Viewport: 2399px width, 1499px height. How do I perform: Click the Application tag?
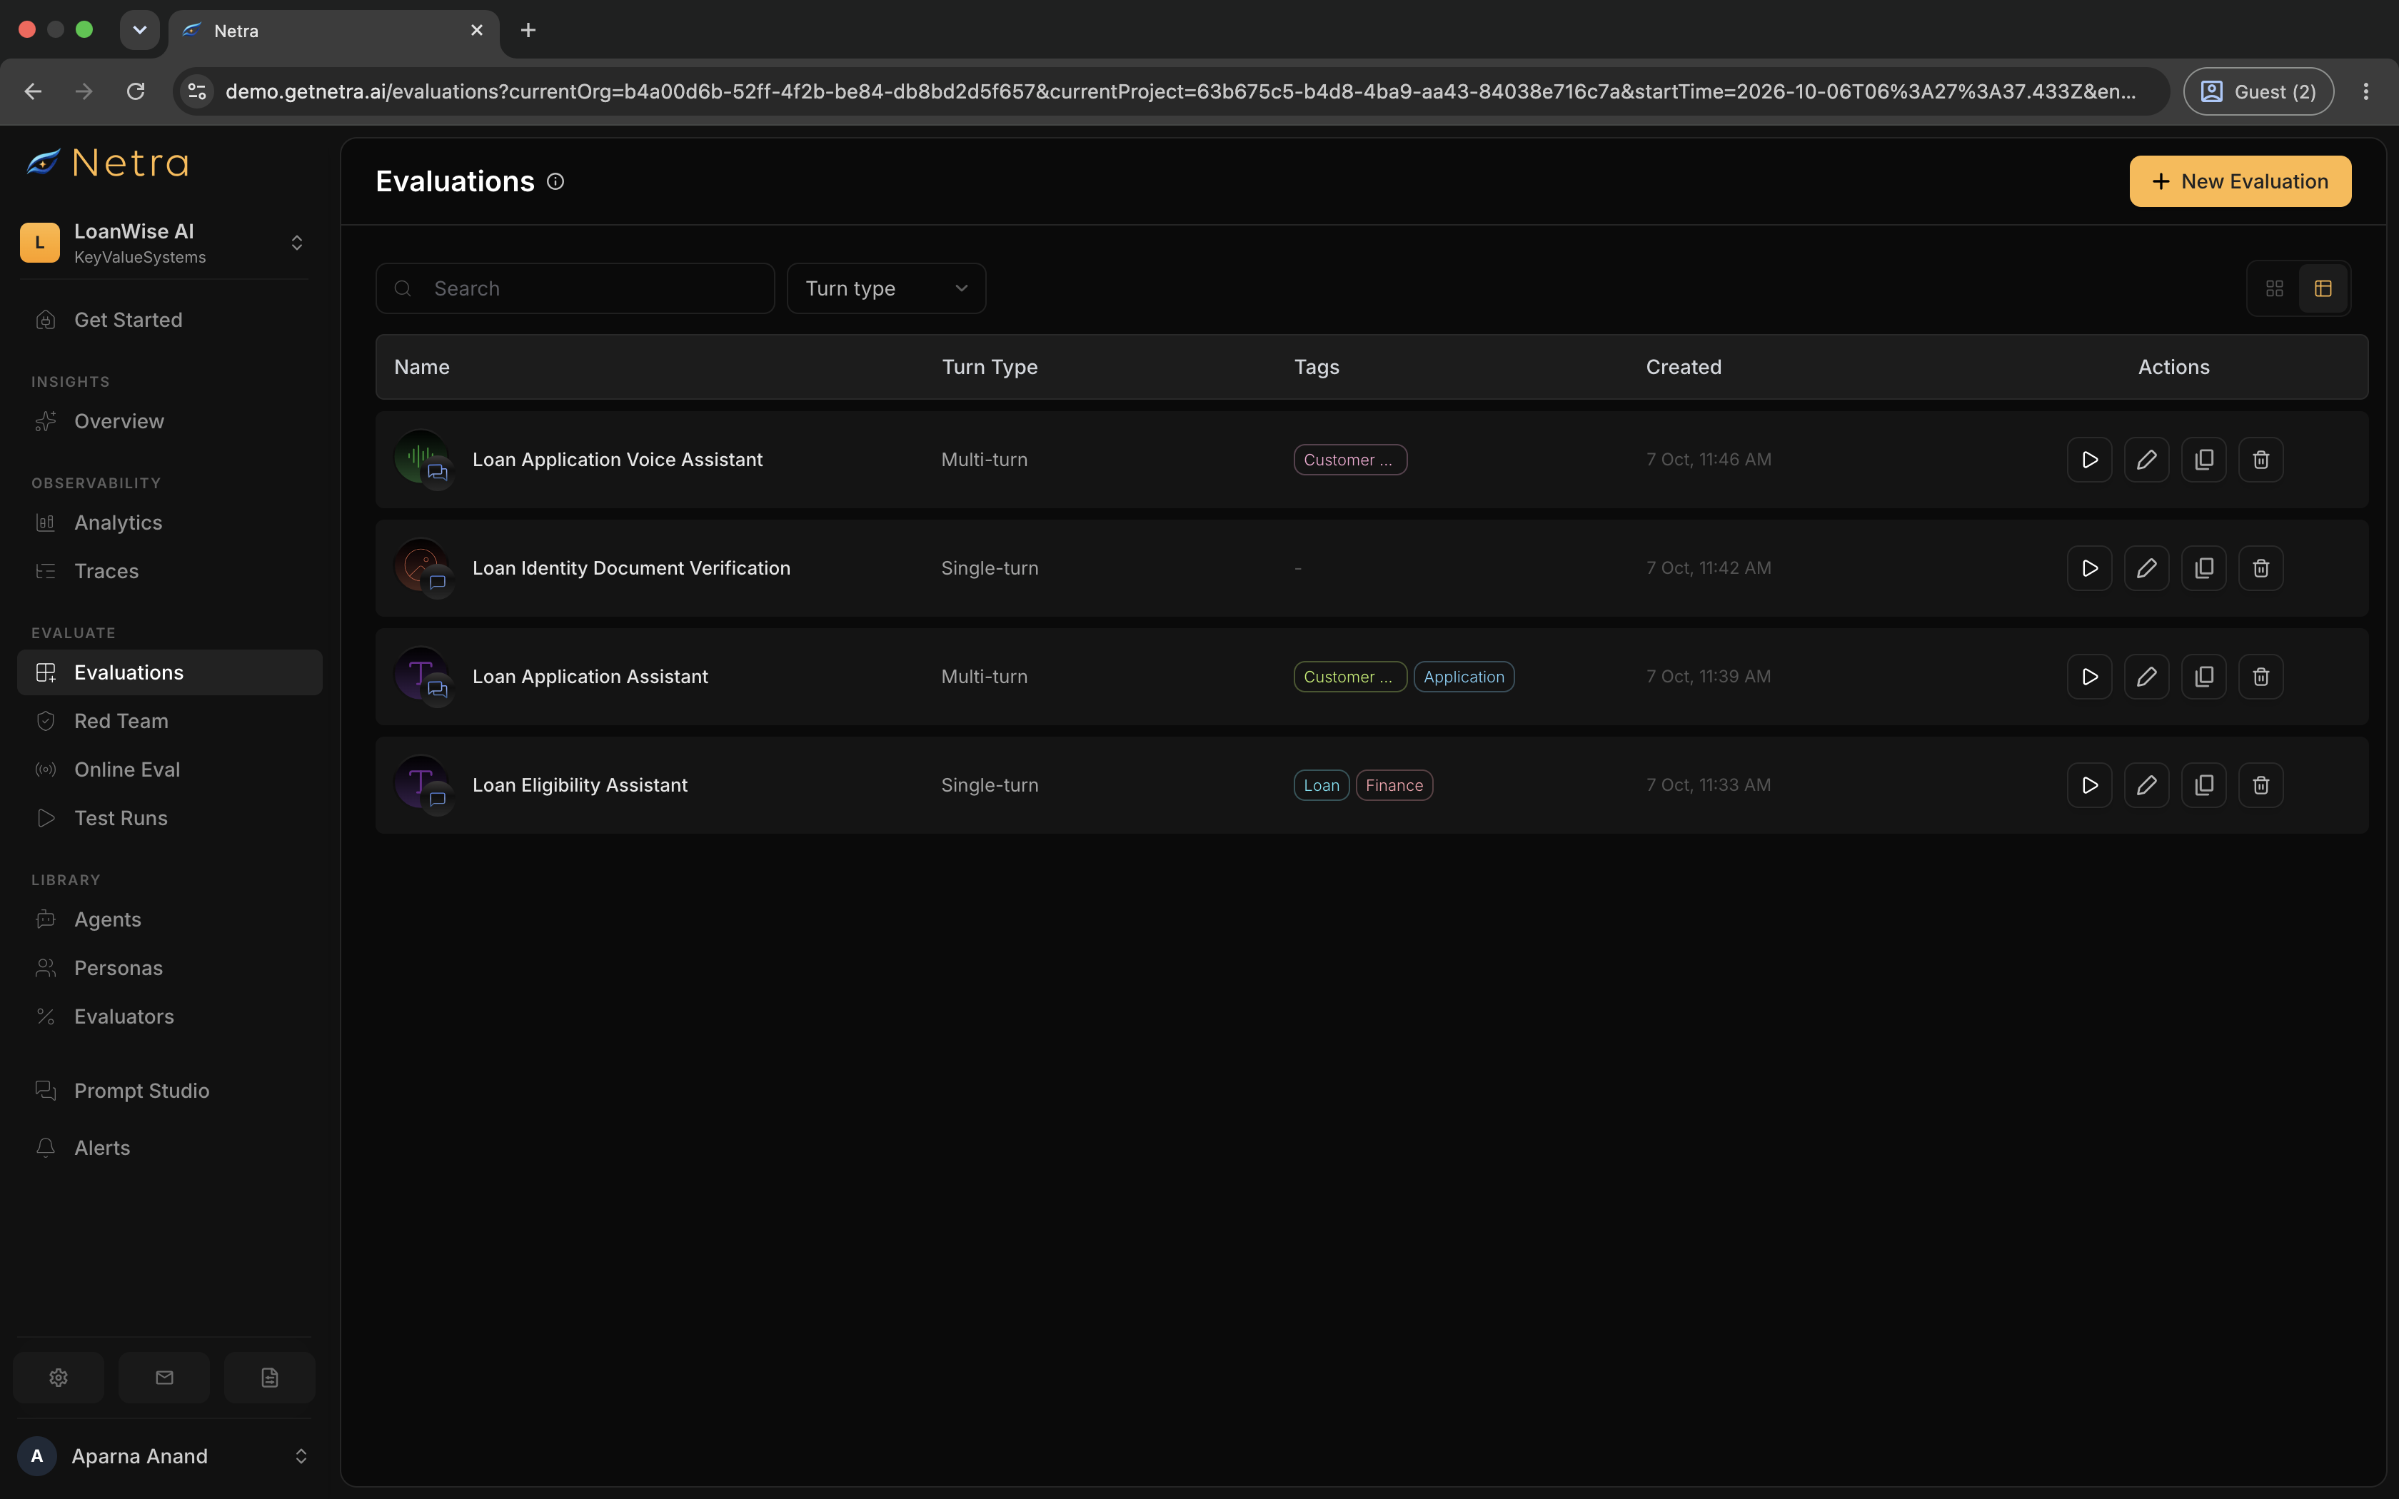[1463, 677]
